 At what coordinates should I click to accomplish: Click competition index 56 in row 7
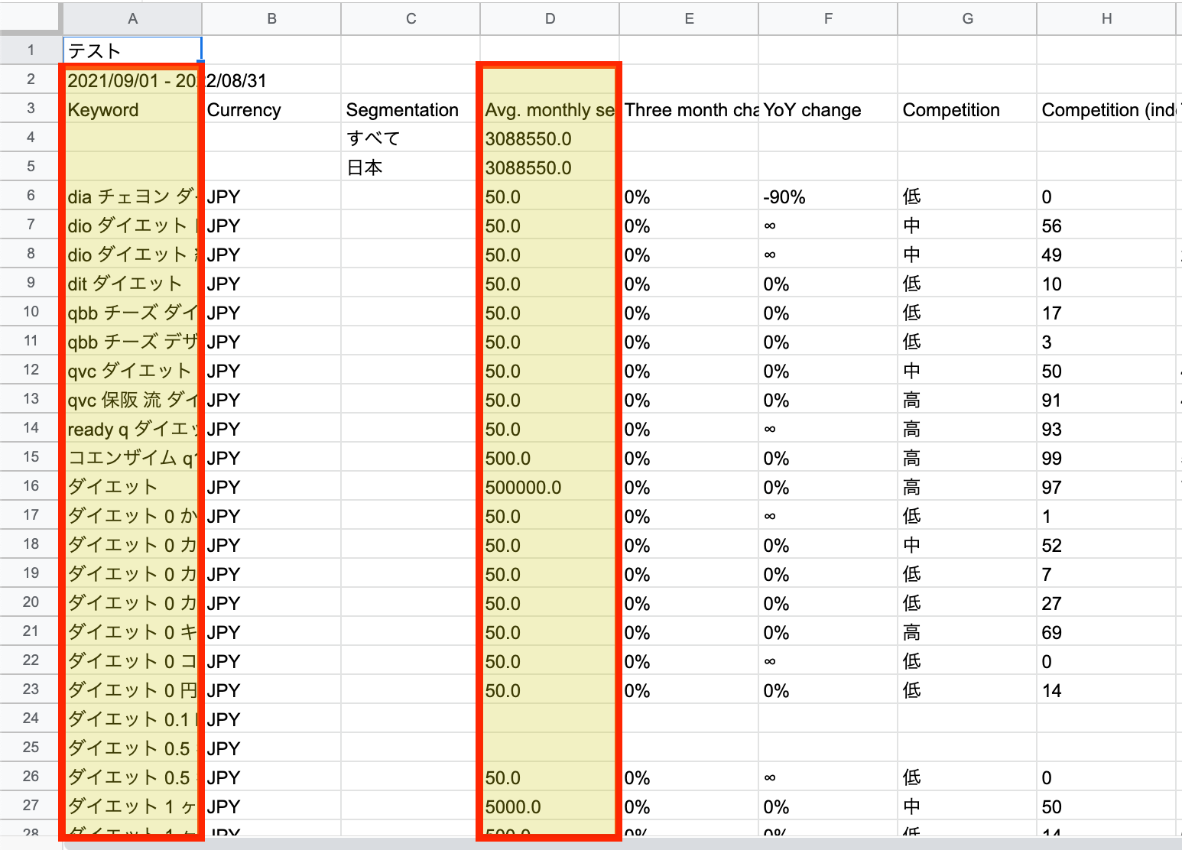pyautogui.click(x=1106, y=225)
